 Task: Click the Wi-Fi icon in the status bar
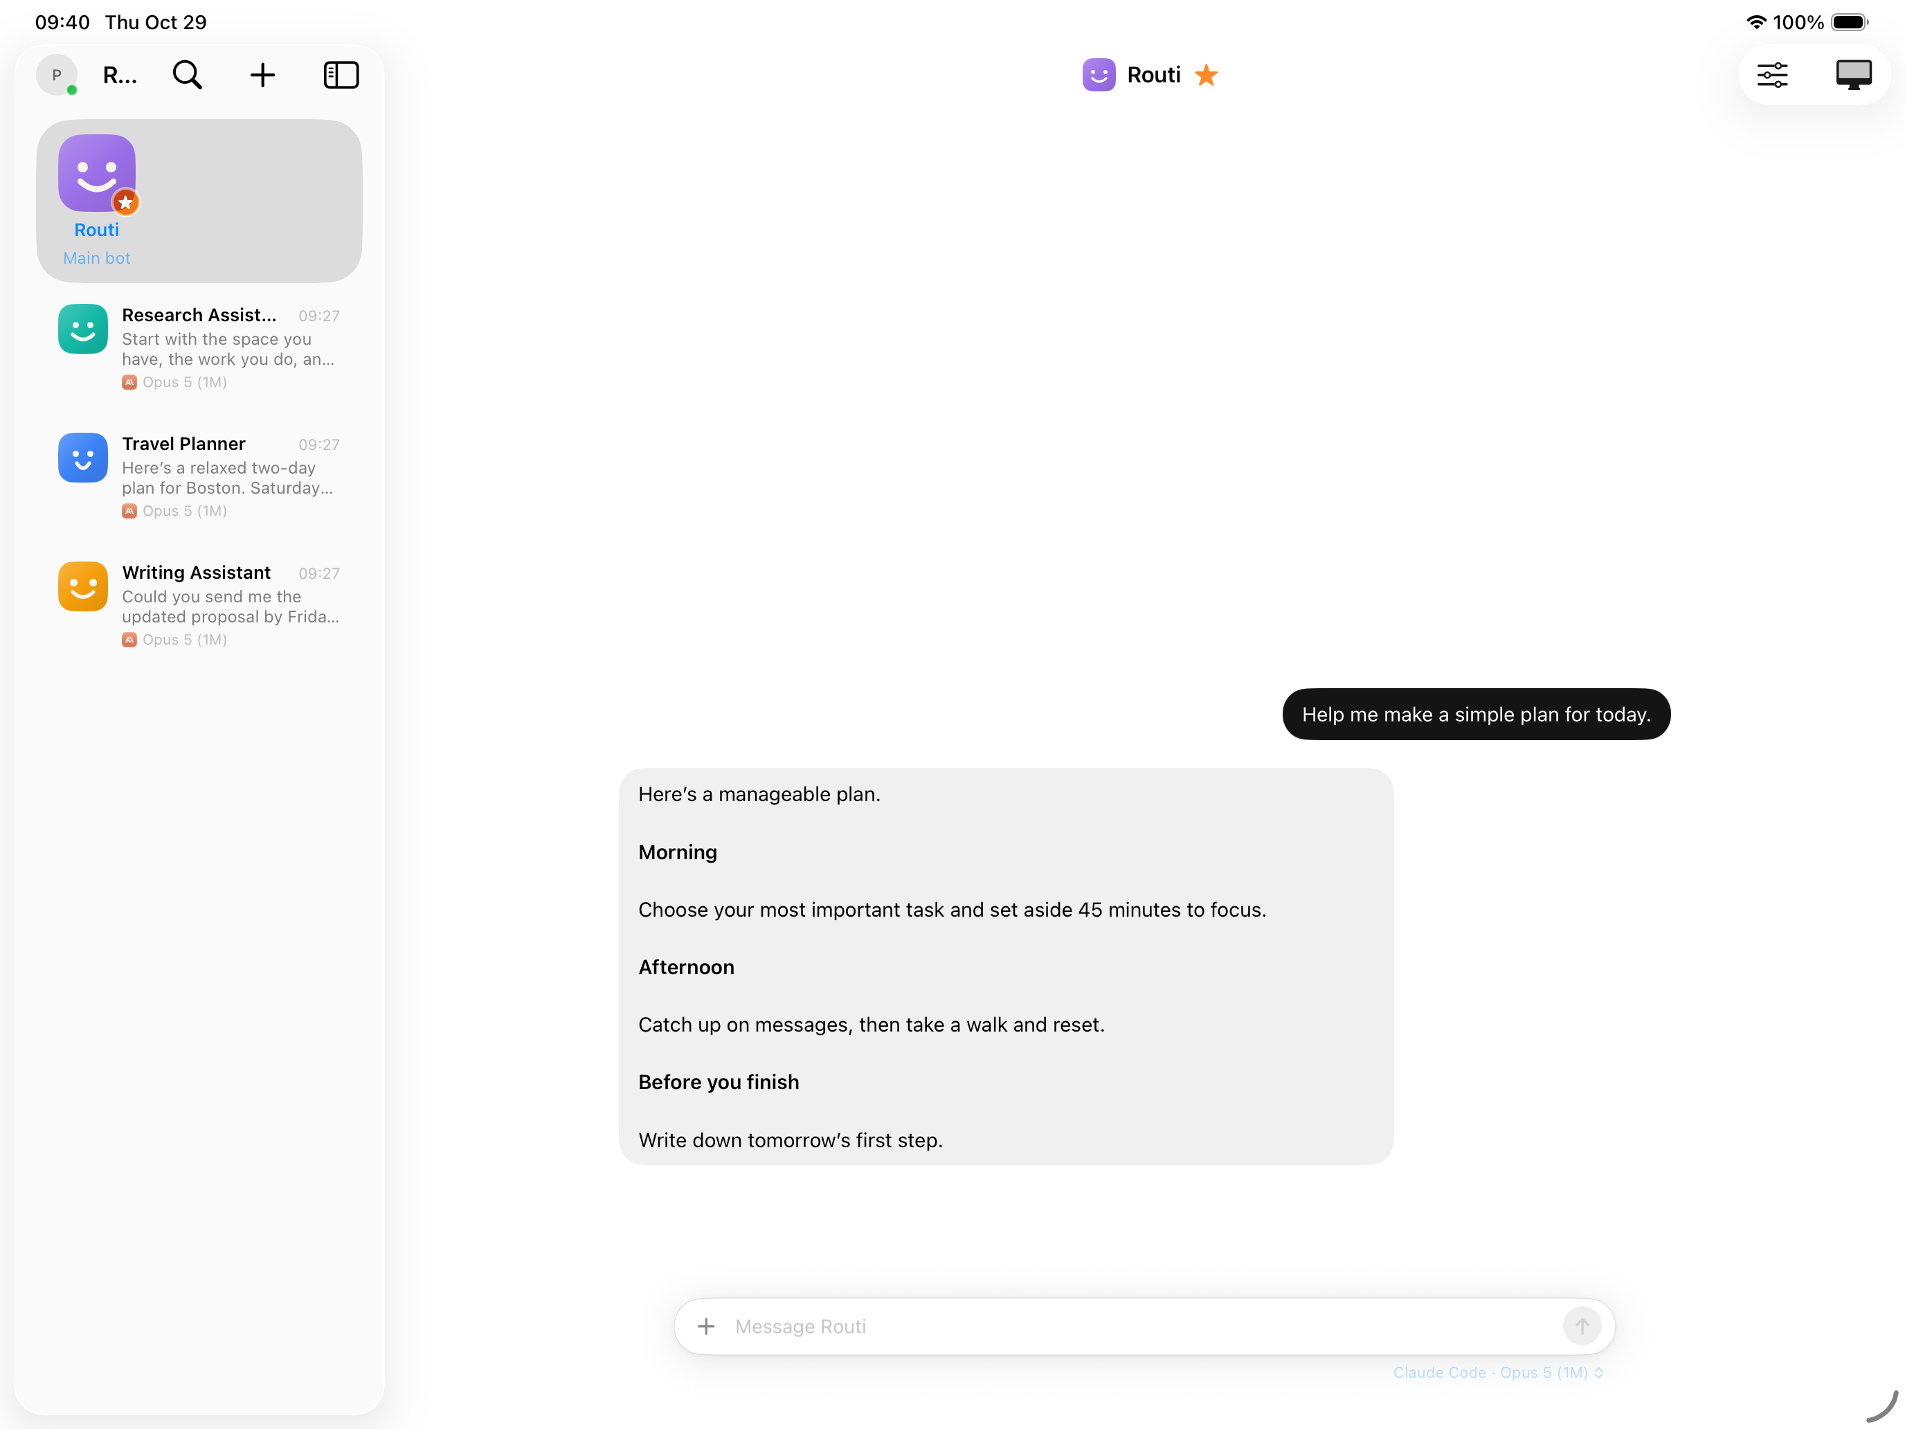(1756, 22)
